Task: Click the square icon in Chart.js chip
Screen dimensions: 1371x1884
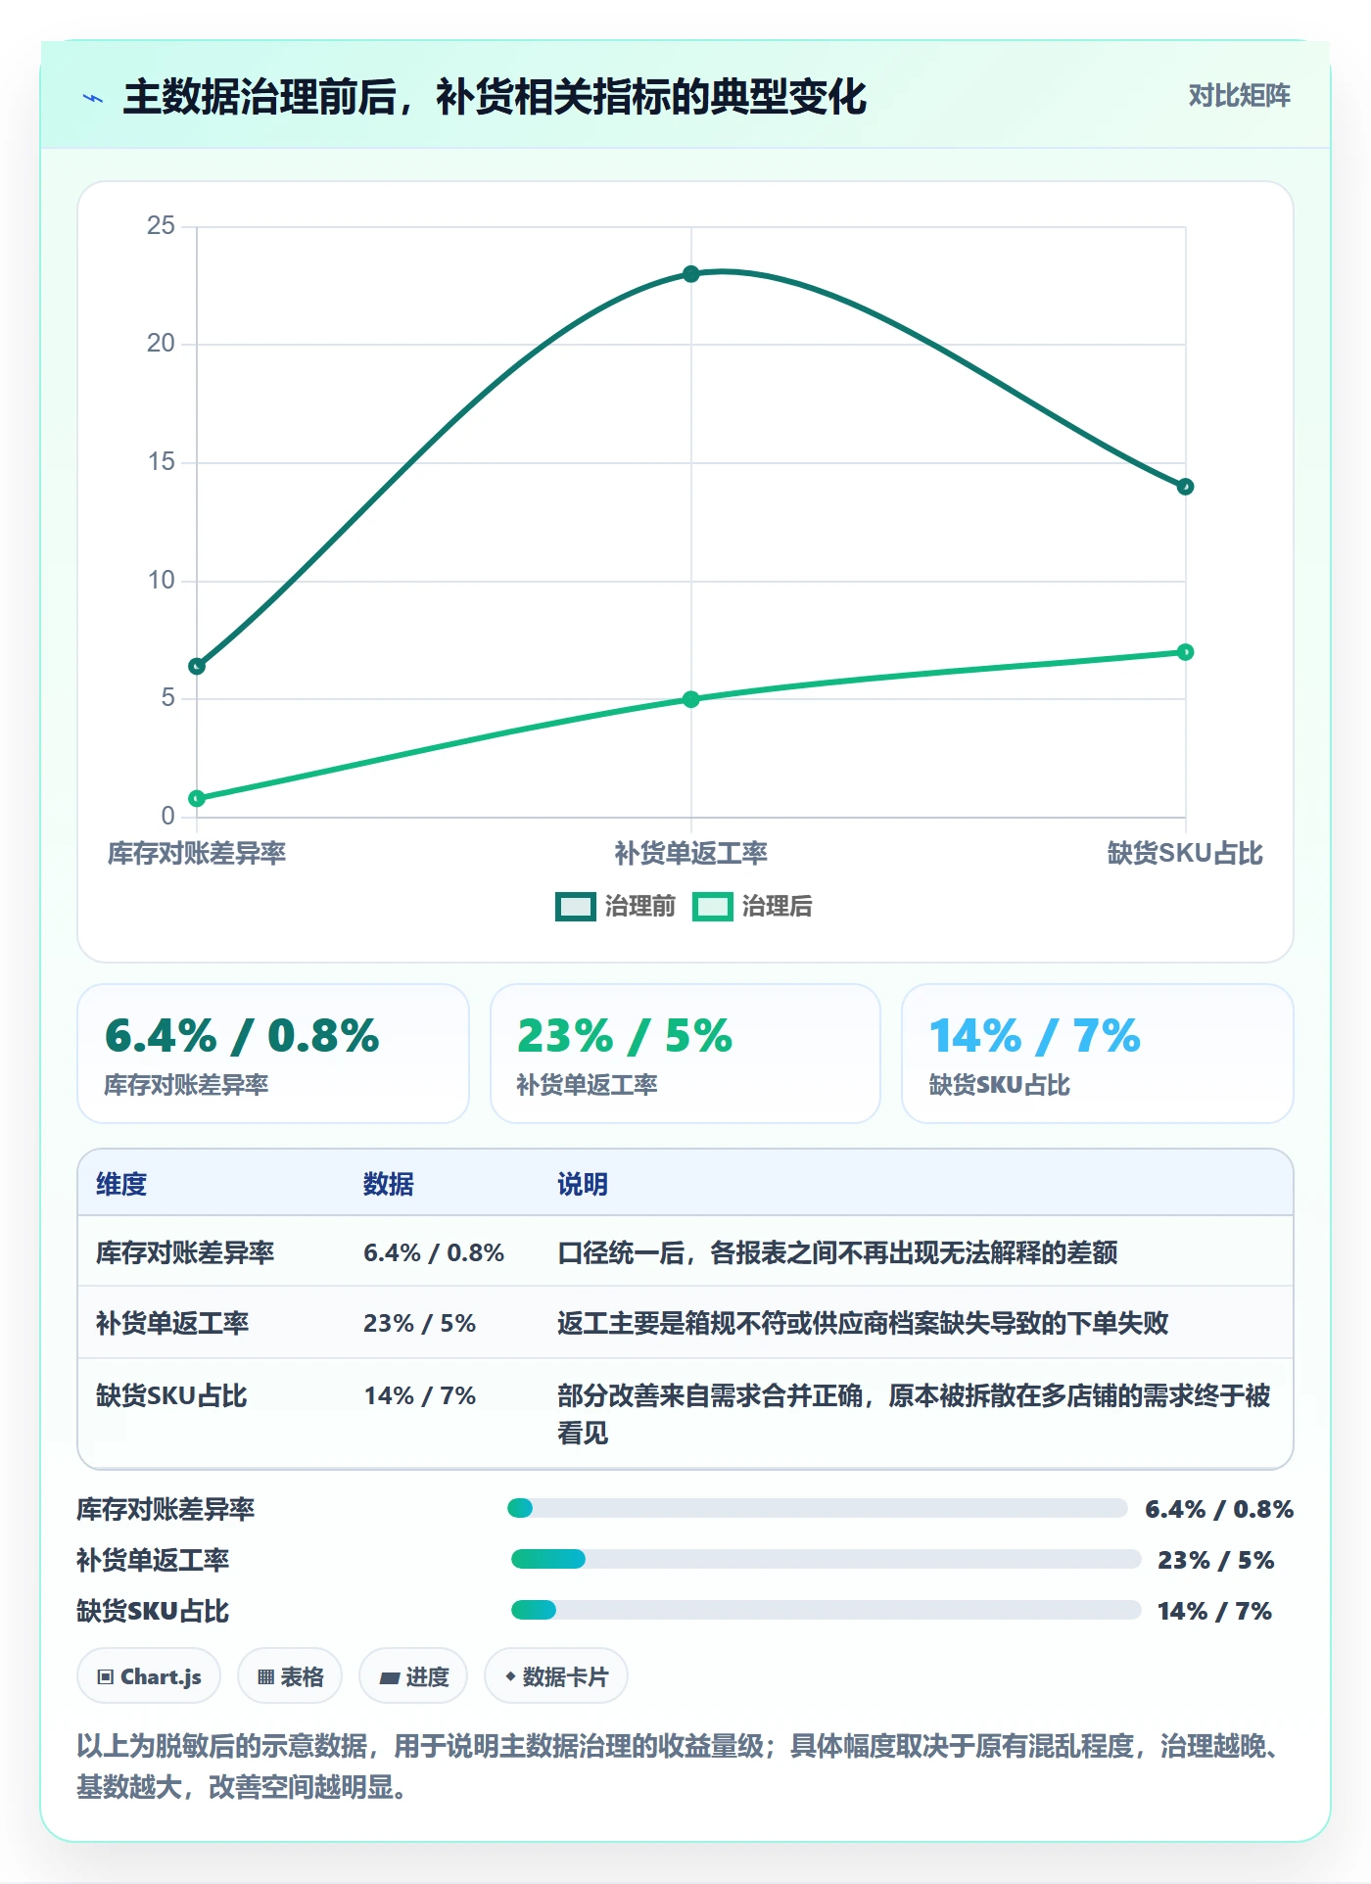Action: pos(106,1677)
